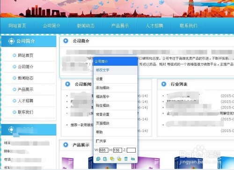Viewport: 234px width, 170px height.
Task: Delete the module with trash icon
Action: pos(126,159)
